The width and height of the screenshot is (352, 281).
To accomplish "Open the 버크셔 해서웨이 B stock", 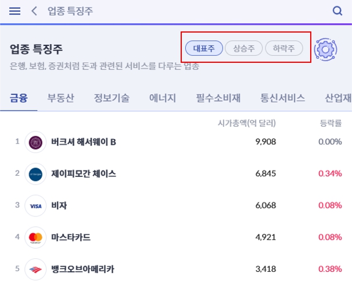I will click(x=84, y=142).
